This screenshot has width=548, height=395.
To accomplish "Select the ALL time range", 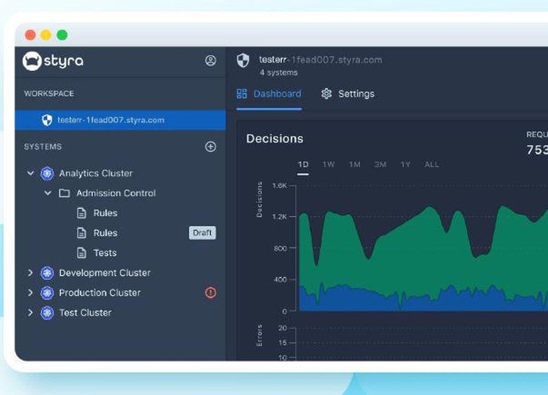I will click(432, 164).
